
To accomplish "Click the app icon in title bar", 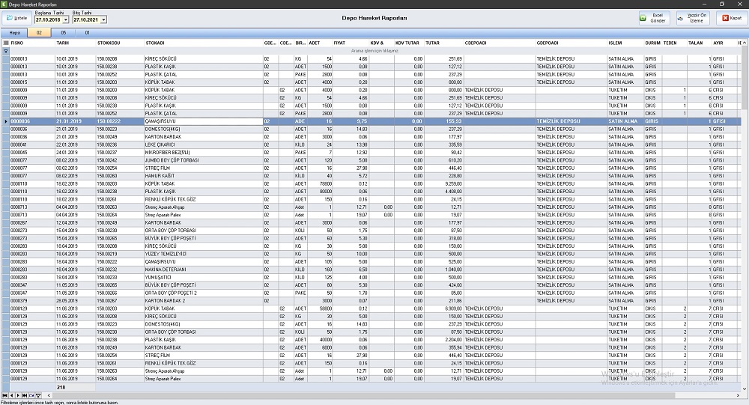I will pos(4,4).
